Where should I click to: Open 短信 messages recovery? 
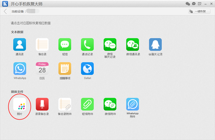[x=65, y=44]
